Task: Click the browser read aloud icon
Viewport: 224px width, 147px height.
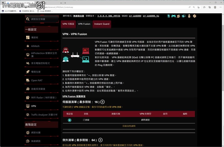Action: tap(189, 7)
